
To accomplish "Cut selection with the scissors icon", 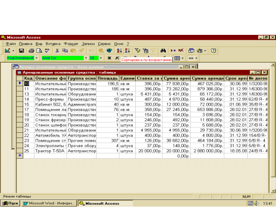I will click(x=58, y=51).
